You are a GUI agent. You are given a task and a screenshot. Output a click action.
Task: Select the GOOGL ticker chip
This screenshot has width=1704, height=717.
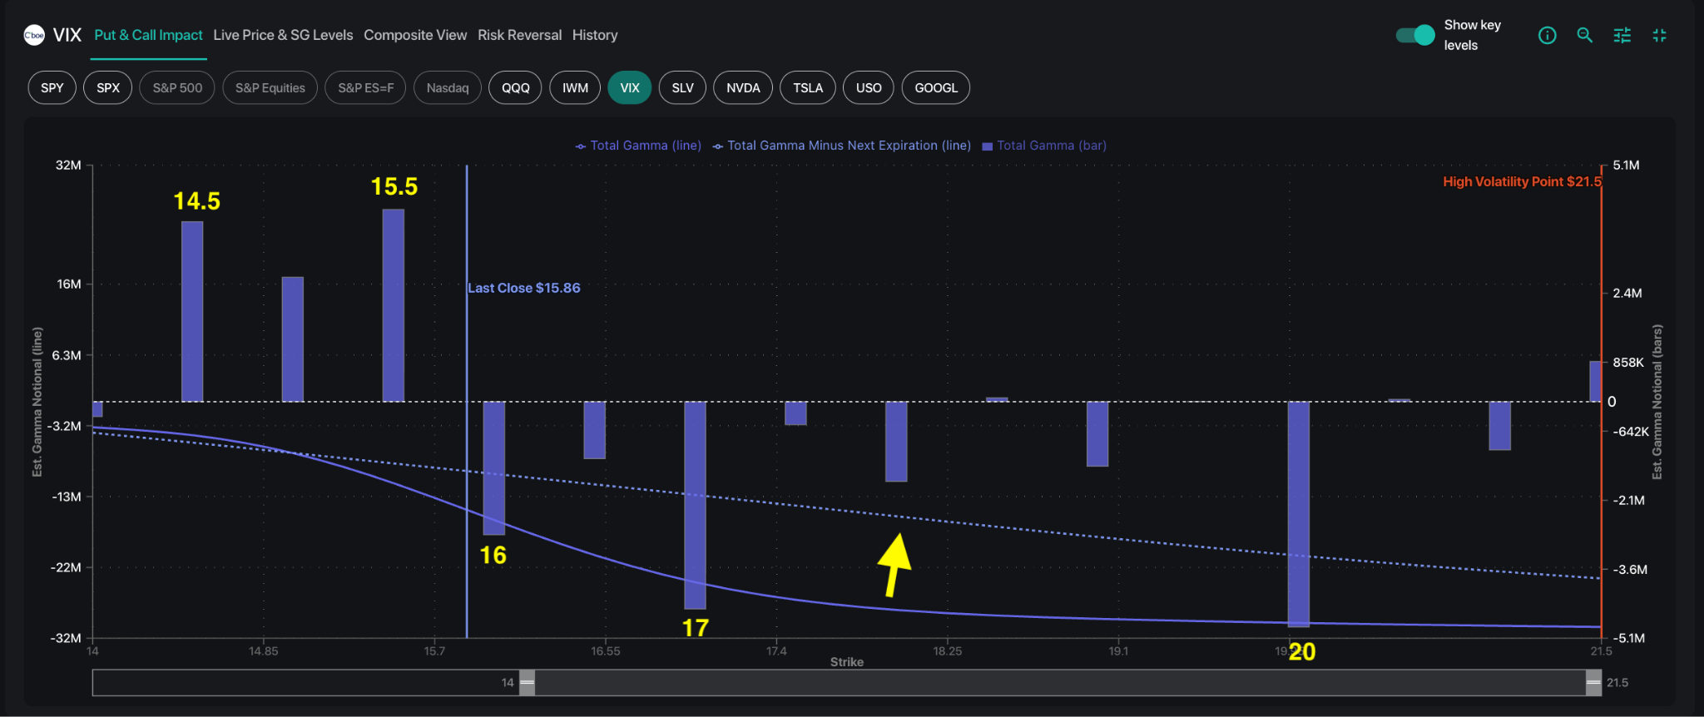tap(936, 88)
